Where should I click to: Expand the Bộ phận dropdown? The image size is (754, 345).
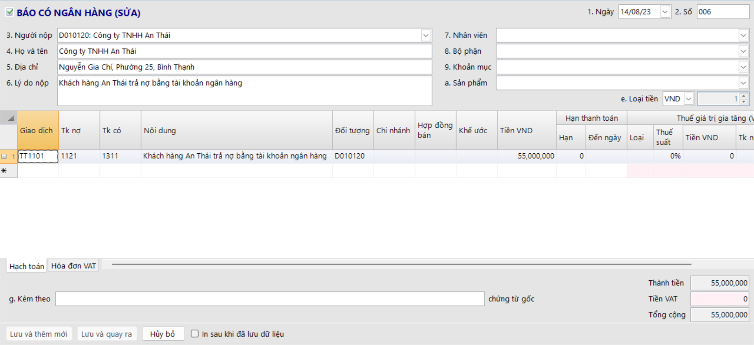[x=743, y=51]
